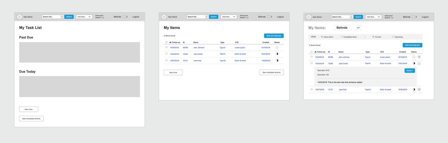Click the app logo in the middle My Items panel
The height and width of the screenshot is (143, 448).
(164, 17)
